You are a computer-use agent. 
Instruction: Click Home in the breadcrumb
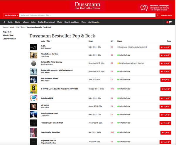click(x=5, y=27)
